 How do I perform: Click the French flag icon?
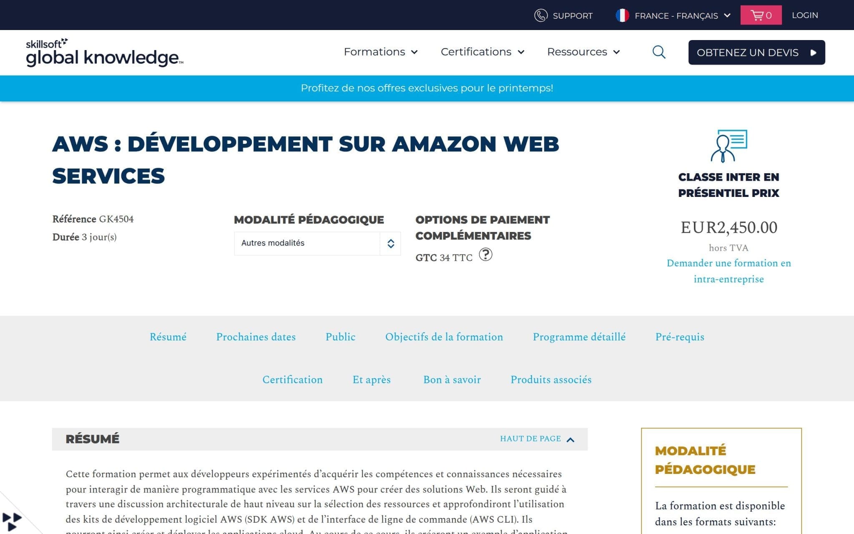pyautogui.click(x=622, y=15)
